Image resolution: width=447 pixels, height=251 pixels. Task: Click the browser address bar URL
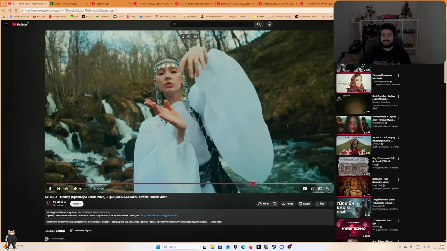coord(71,10)
